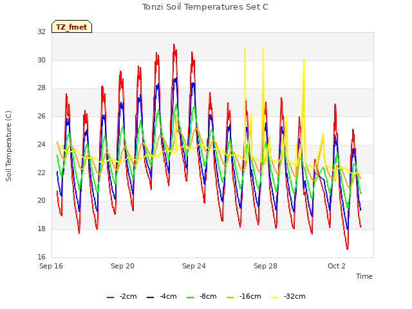Click the y-axis value 16

(x=41, y=257)
